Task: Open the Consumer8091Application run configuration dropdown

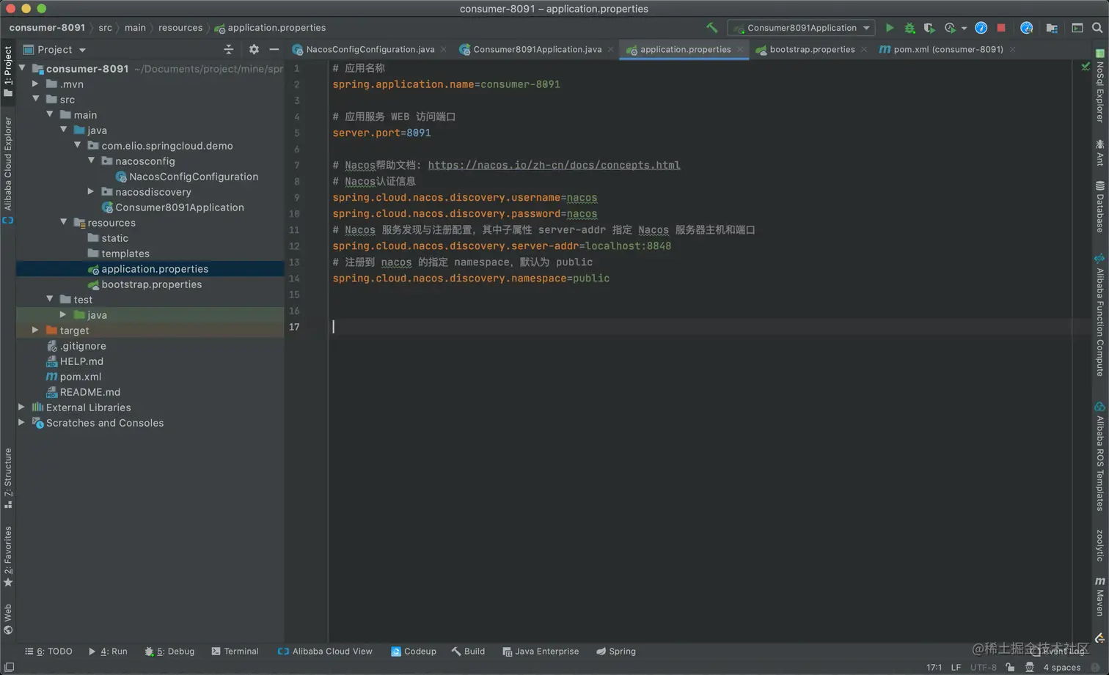Action: pos(802,28)
